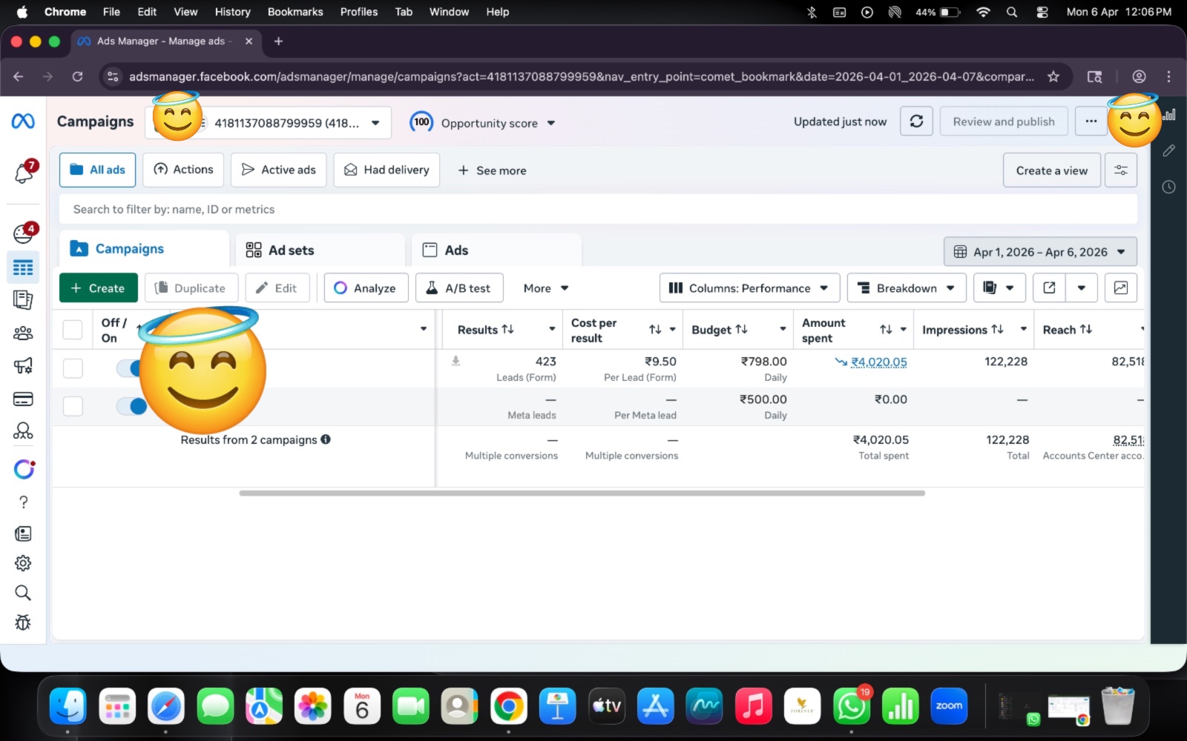1187x741 pixels.
Task: Open the billing card icon in sidebar
Action: 23,399
